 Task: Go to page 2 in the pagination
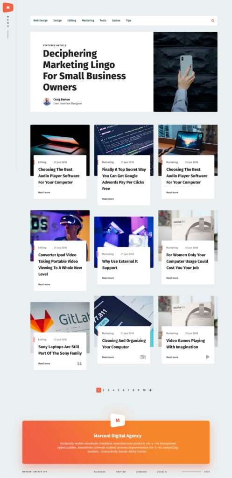[103, 390]
